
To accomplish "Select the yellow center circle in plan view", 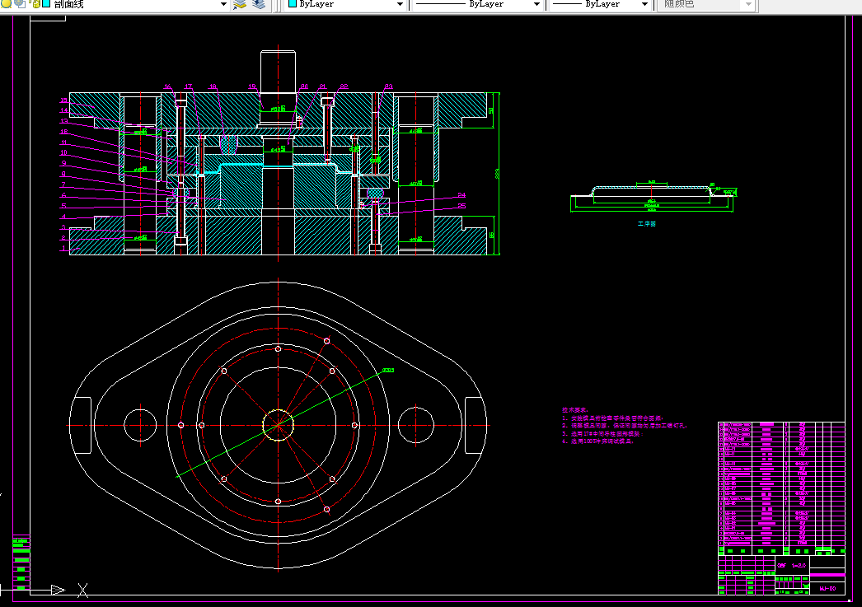I will (x=279, y=425).
